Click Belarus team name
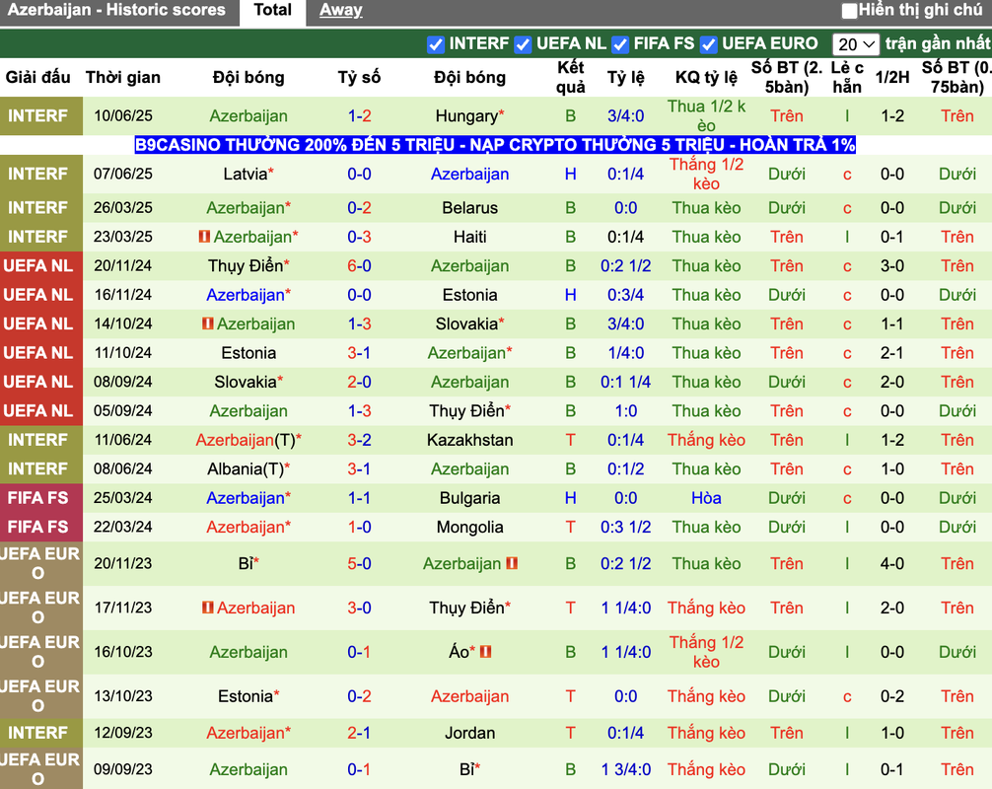Screen dimensions: 992x789 pyautogui.click(x=469, y=207)
